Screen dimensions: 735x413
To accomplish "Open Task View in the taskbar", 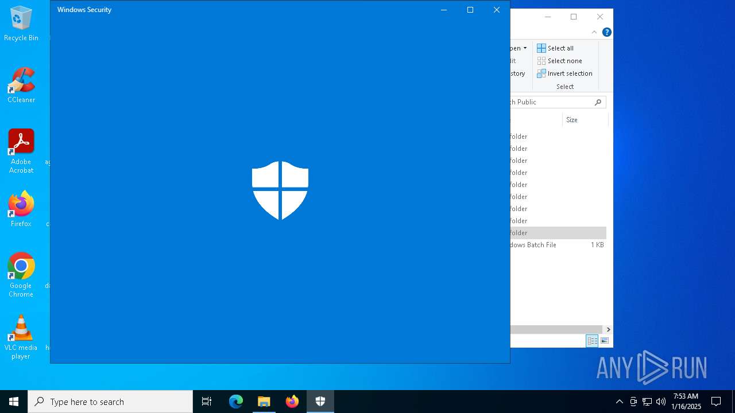I will tap(207, 402).
